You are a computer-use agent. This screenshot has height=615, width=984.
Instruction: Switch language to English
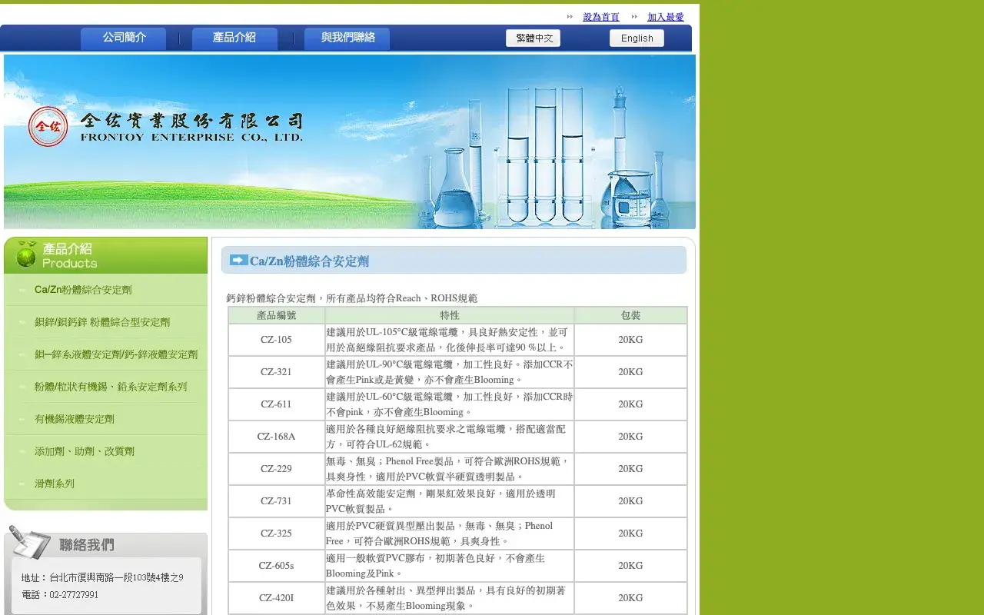coord(637,38)
